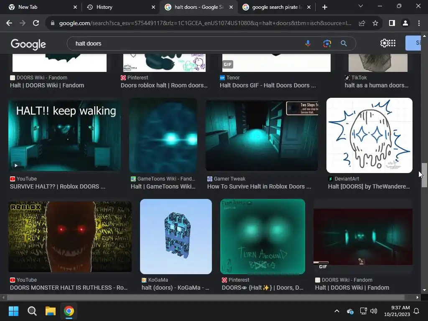Close the History tab
Screen dimensions: 428x321
point(153,7)
